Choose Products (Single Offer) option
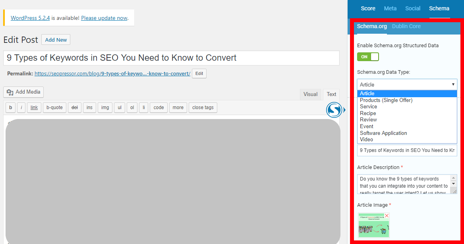 [x=407, y=100]
